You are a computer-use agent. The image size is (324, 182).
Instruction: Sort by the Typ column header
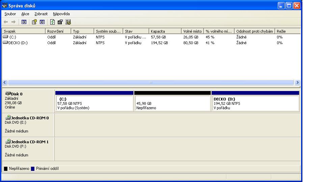click(x=82, y=31)
